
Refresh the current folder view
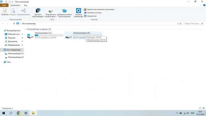click(181, 24)
